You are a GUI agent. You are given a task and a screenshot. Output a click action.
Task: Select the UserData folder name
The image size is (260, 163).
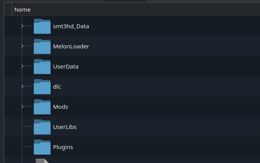tap(66, 67)
